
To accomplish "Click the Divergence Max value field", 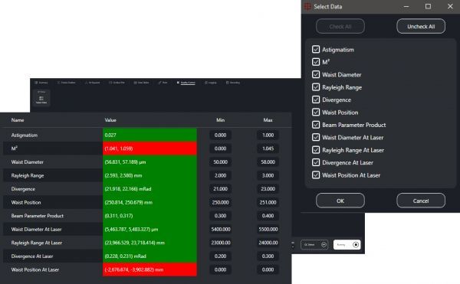I will [268, 189].
